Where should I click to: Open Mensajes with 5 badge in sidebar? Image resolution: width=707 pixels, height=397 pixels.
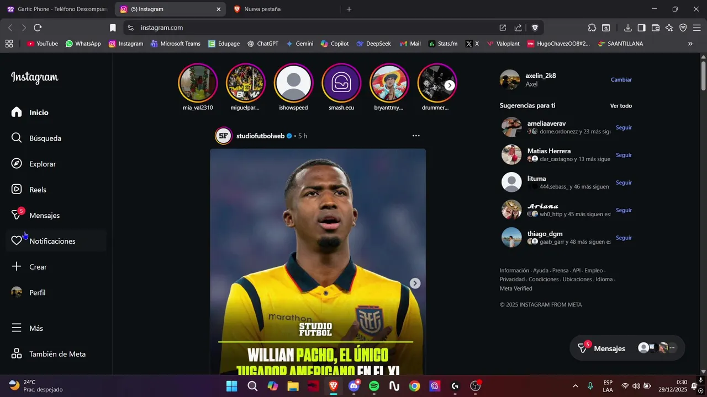[x=35, y=215]
